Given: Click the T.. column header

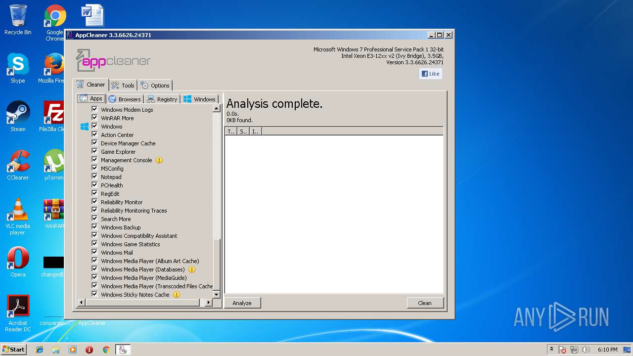Looking at the screenshot, I should click(x=231, y=132).
